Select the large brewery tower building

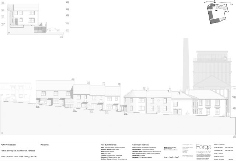pos(212,70)
